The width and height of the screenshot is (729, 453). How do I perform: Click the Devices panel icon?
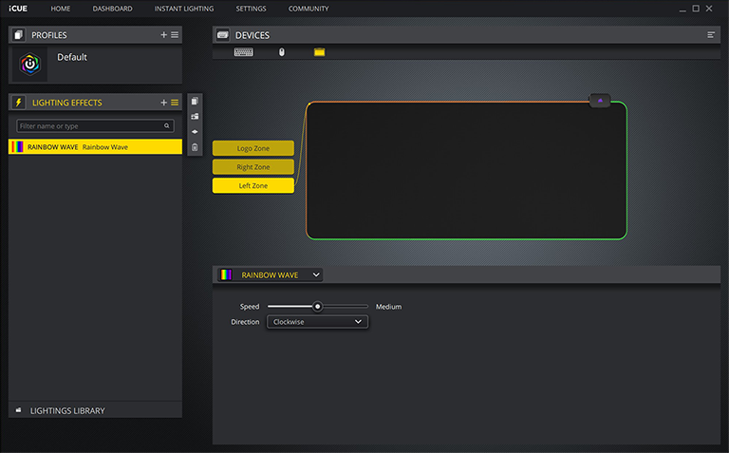pos(223,35)
